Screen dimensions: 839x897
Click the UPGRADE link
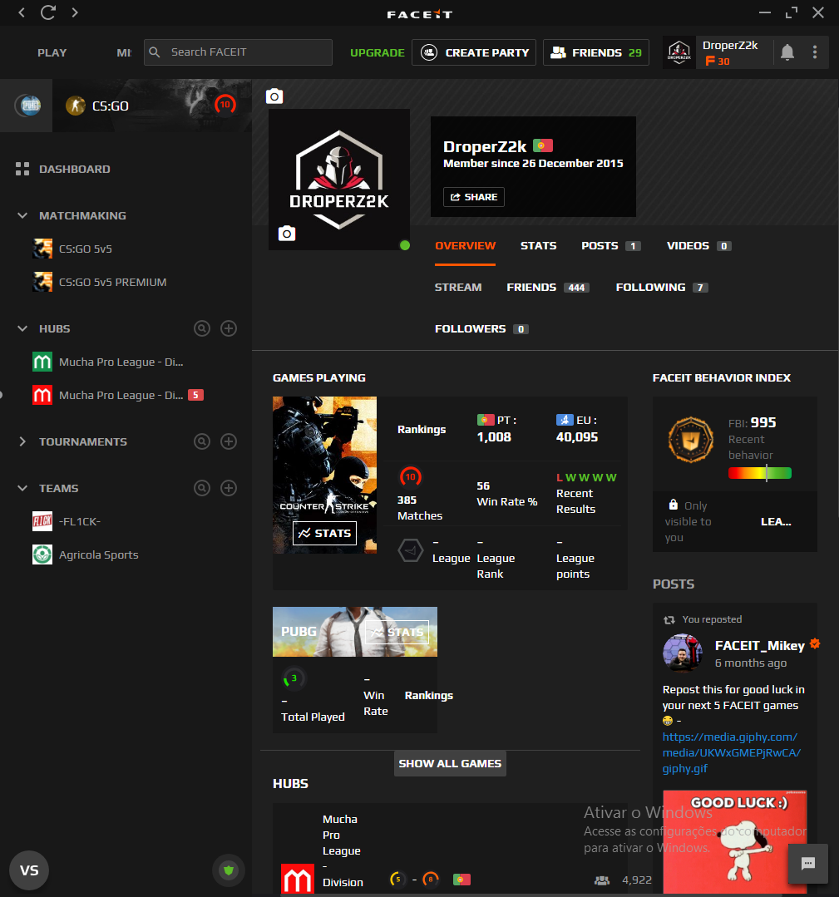tap(378, 52)
